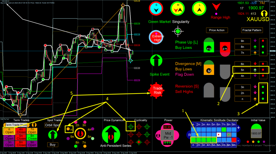The height and width of the screenshot is (154, 276).
Task: Click the orange up-arrow beside Term Trade [Hold]
Action: pyautogui.click(x=34, y=125)
